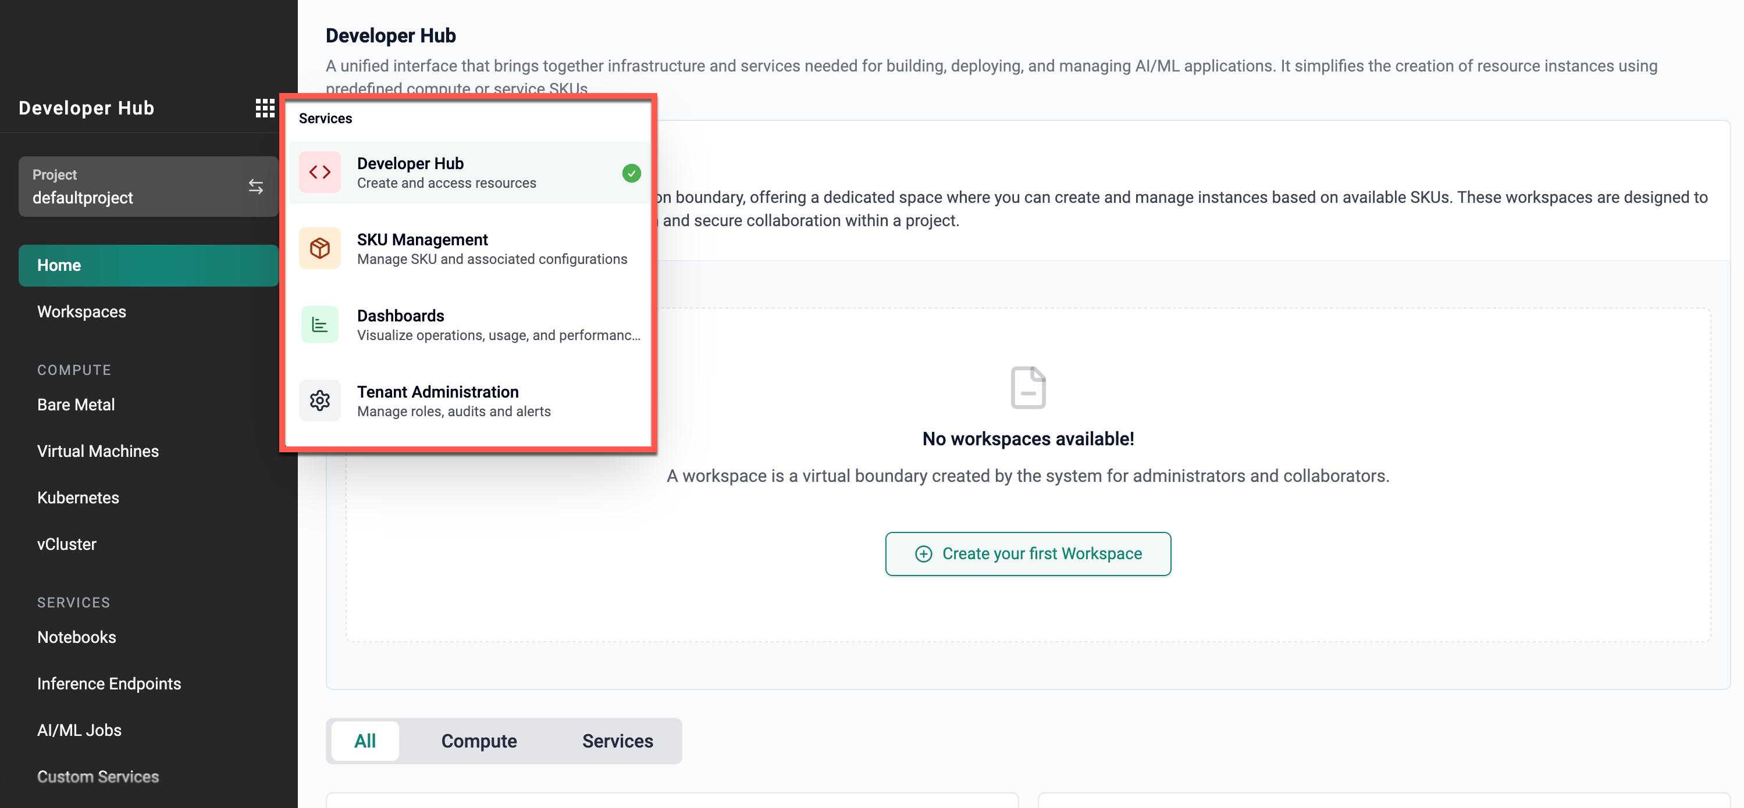Open Workspaces in the sidebar

81,312
